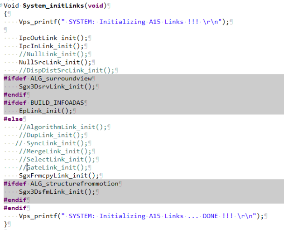Click the Void return type keyword
The image size is (284, 230).
click(11, 5)
